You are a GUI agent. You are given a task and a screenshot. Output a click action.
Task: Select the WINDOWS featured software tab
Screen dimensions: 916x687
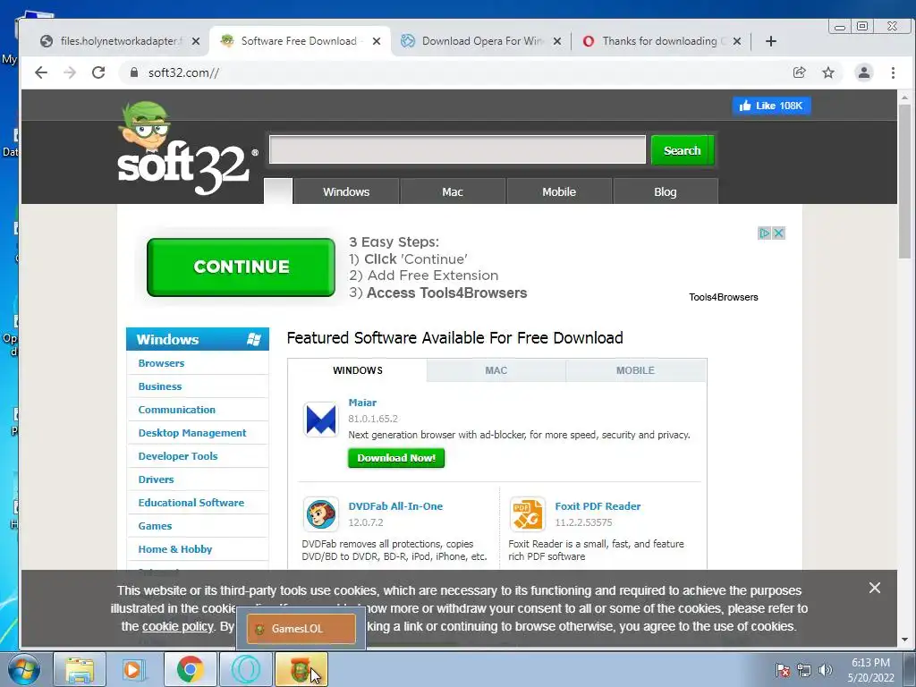coord(358,370)
